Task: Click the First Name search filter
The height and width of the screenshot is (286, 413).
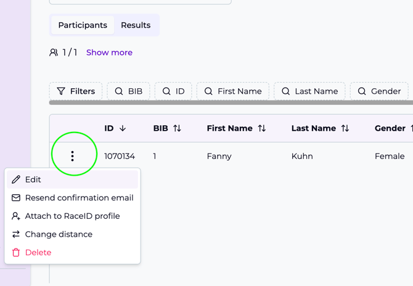Action: (x=233, y=91)
